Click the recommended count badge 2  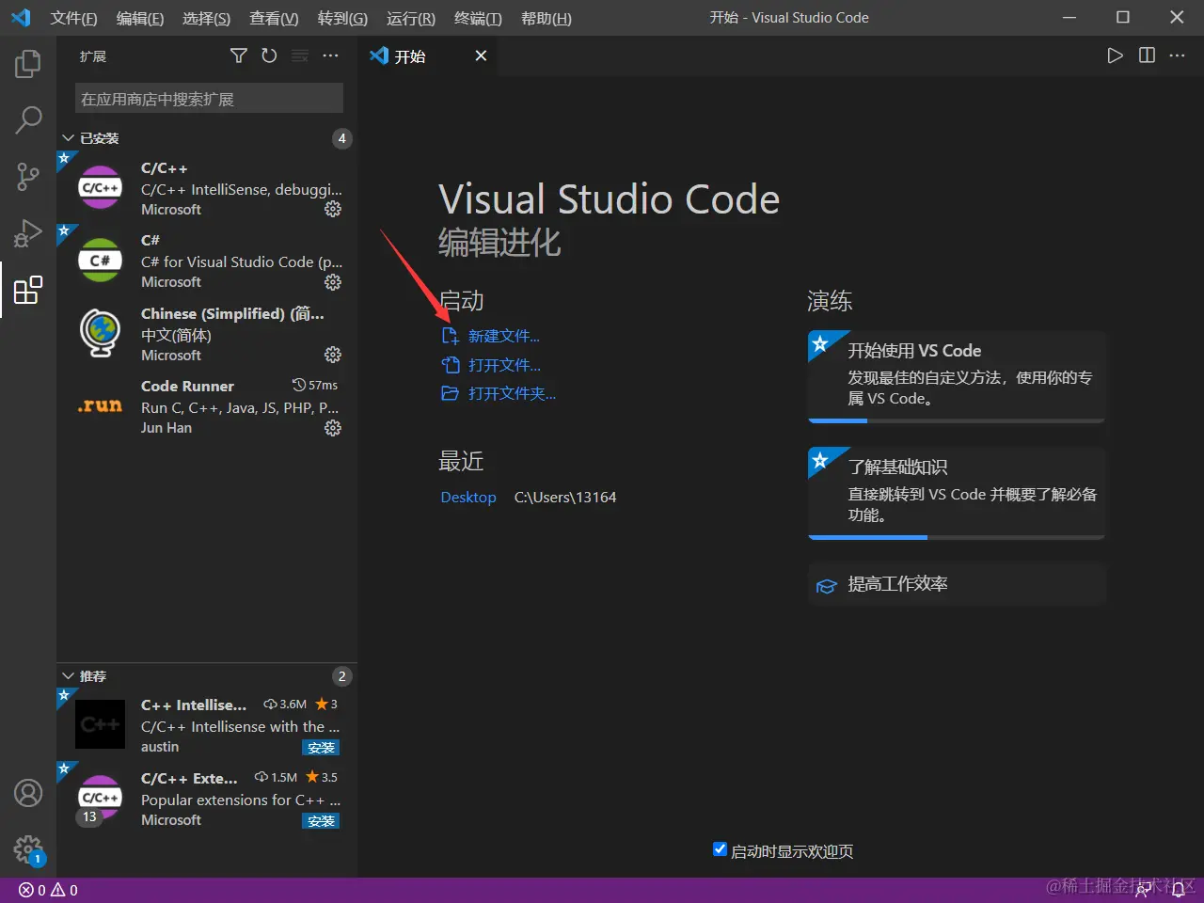(x=342, y=676)
